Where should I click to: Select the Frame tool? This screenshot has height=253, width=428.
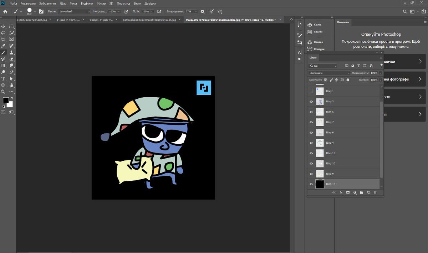(x=11, y=39)
